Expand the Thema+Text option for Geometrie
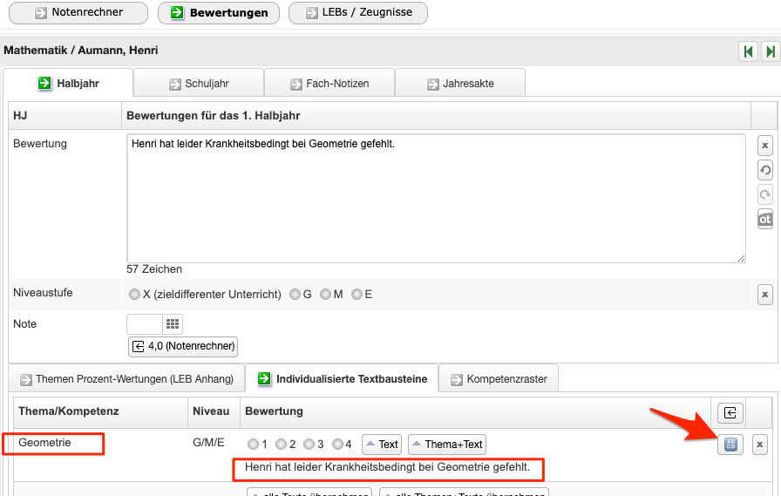 pos(446,445)
